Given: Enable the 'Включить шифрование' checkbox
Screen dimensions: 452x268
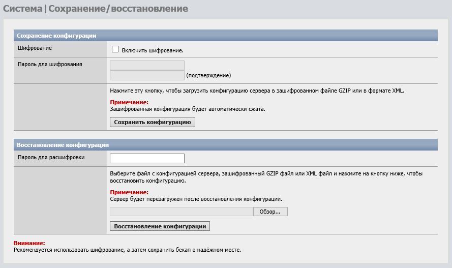Looking at the screenshot, I should [x=115, y=49].
